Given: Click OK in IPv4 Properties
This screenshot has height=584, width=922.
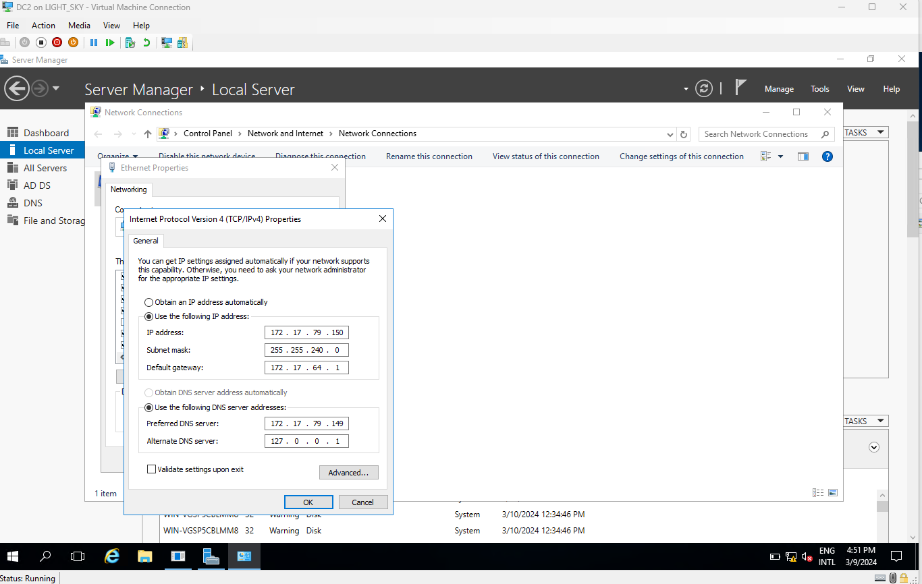Looking at the screenshot, I should click(x=308, y=502).
